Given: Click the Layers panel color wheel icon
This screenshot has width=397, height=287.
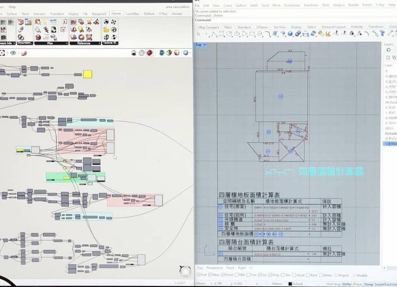Looking at the screenshot, I should pyautogui.click(x=389, y=50).
